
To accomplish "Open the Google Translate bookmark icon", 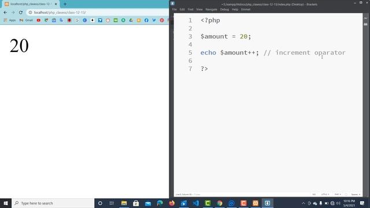I will point(61,20).
